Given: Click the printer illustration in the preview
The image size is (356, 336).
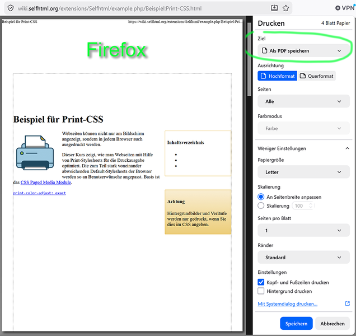Looking at the screenshot, I should pyautogui.click(x=35, y=153).
